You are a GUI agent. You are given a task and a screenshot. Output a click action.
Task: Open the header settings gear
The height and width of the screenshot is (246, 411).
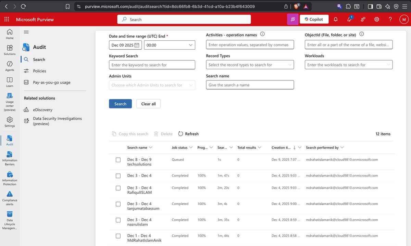coord(376,20)
